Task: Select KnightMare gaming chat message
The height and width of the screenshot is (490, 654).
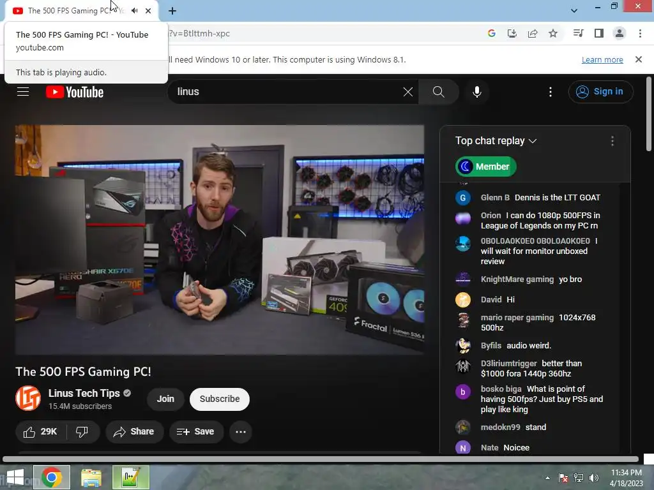Action: [x=531, y=279]
